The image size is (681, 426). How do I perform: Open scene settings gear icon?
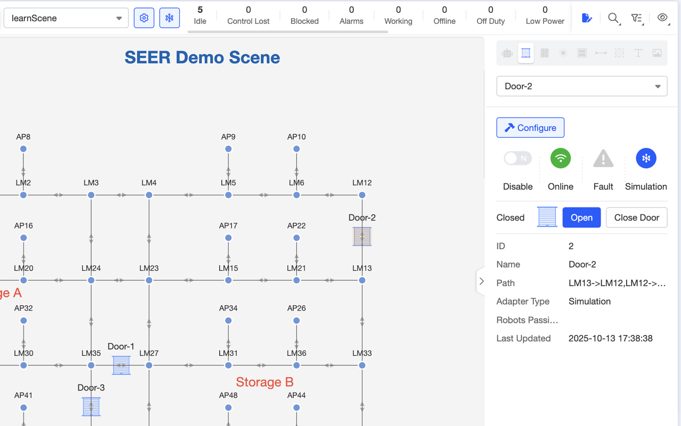coord(144,18)
